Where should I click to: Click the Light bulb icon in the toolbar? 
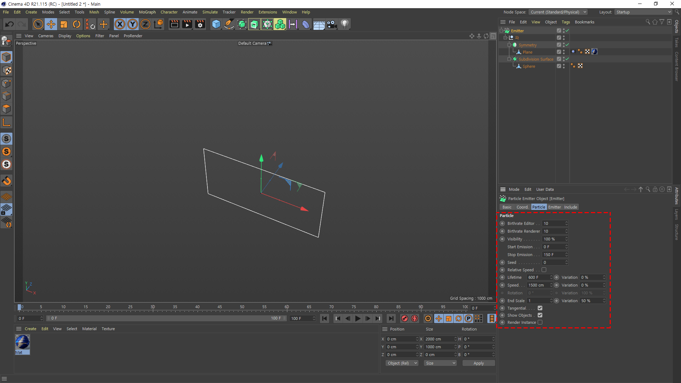click(344, 24)
